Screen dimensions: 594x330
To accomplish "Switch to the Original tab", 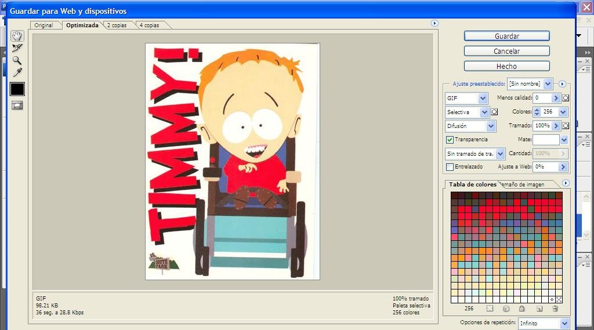I will pos(43,25).
